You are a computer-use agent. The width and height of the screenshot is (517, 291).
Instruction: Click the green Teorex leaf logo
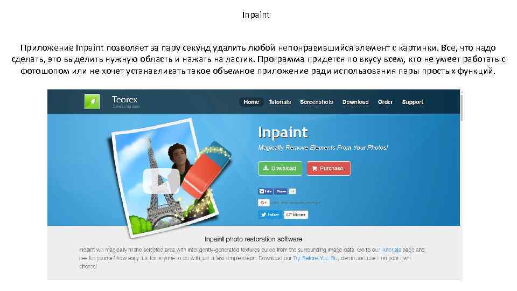tap(92, 102)
